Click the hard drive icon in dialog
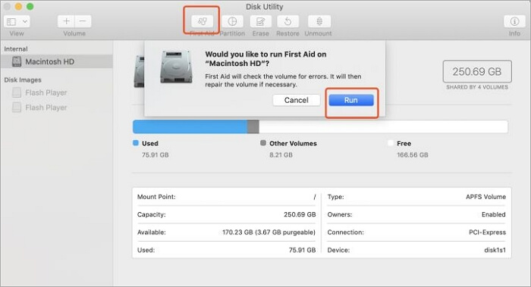531x287 pixels. point(176,67)
